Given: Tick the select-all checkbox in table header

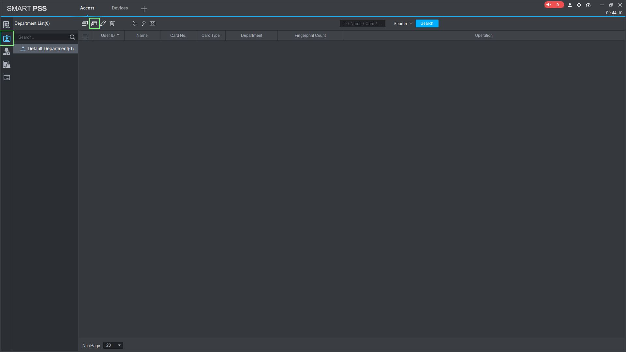Looking at the screenshot, I should click(85, 37).
